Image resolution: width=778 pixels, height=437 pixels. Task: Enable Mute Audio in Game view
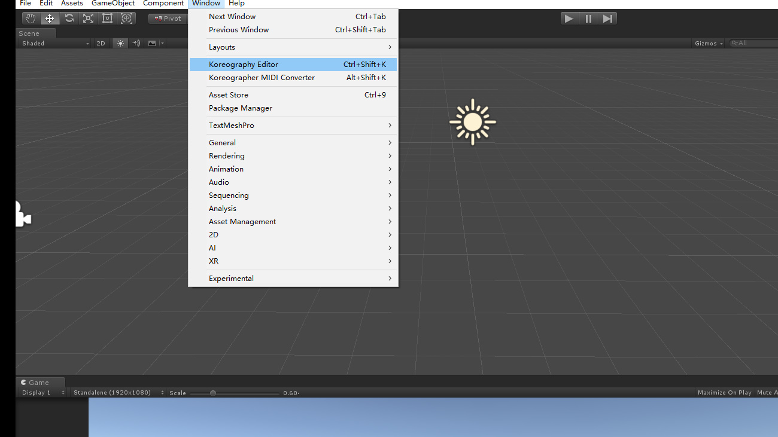(x=768, y=392)
